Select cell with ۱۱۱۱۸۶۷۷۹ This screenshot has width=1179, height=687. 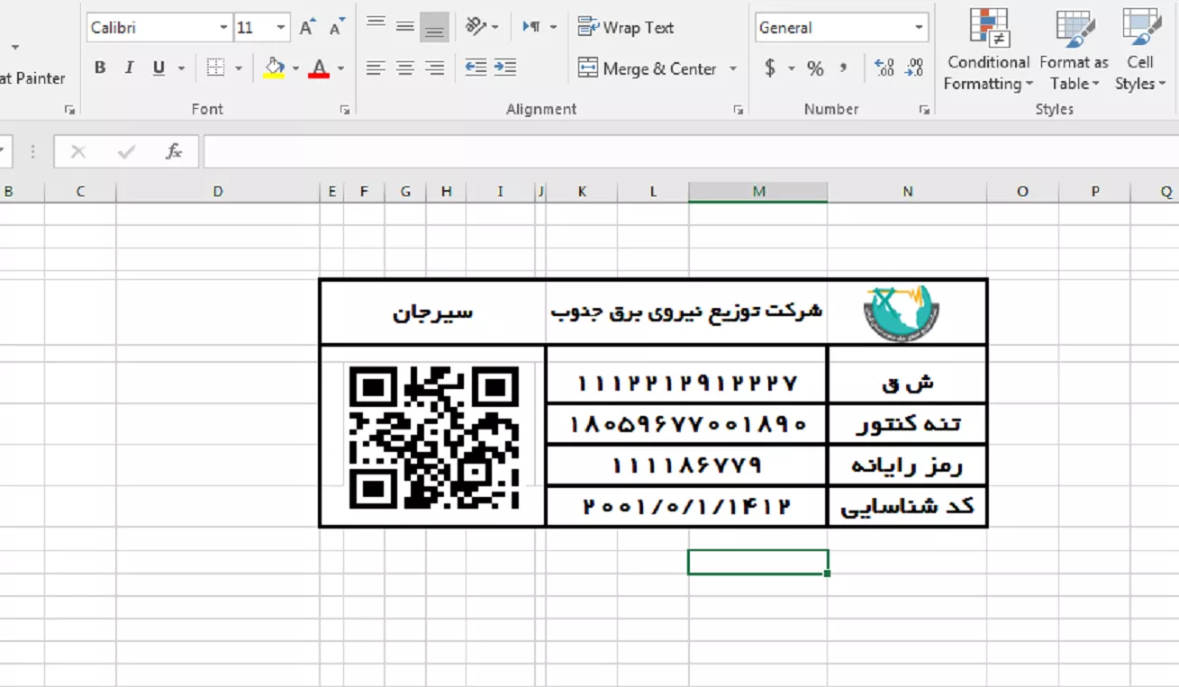tap(686, 466)
